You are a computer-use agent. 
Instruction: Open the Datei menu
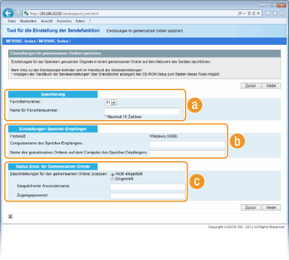coord(12,21)
